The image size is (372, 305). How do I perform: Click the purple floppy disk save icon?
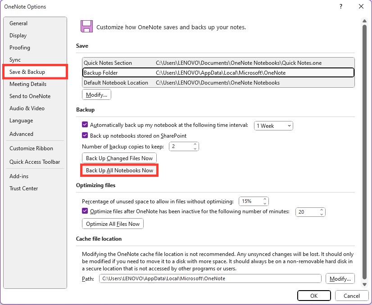point(86,26)
